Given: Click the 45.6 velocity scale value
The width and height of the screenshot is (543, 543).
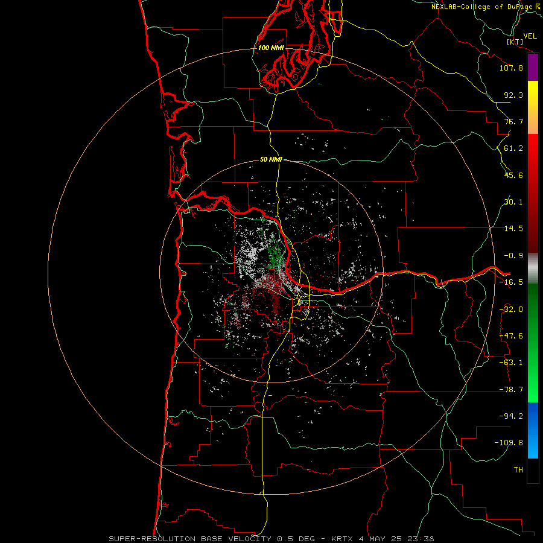Looking at the screenshot, I should pyautogui.click(x=513, y=175).
